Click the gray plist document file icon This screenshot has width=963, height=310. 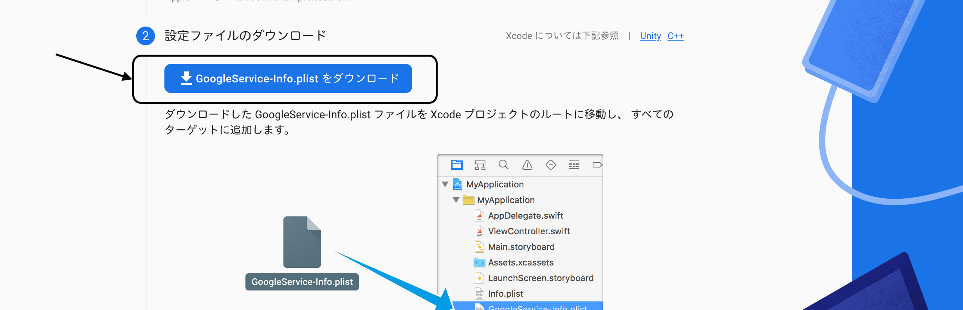(x=302, y=242)
